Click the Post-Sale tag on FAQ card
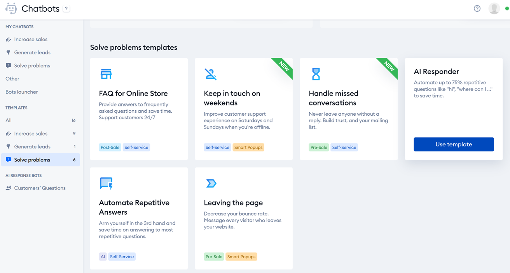Screen dimensions: 510x273 (x=110, y=148)
